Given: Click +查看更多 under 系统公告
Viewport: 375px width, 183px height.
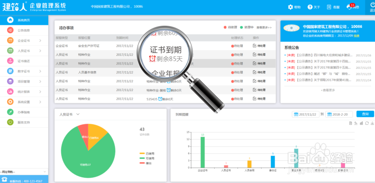Looking at the screenshot, I should 328,90.
